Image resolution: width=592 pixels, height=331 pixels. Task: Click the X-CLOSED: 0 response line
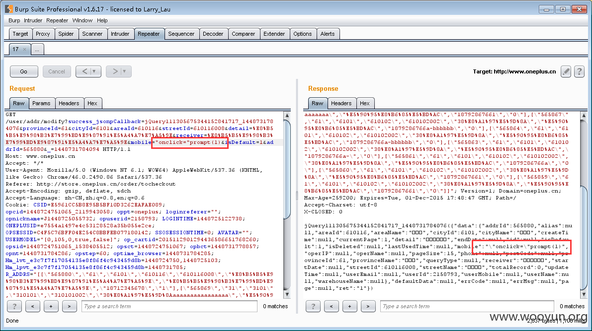point(323,211)
